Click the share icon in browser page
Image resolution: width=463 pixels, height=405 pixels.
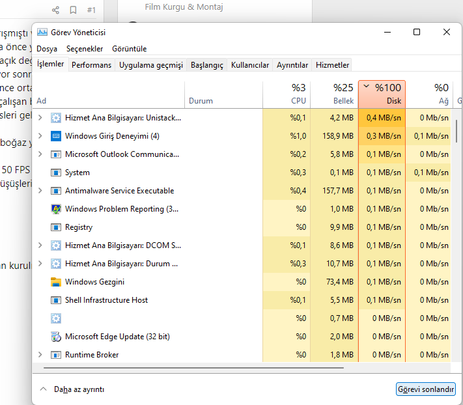[55, 10]
